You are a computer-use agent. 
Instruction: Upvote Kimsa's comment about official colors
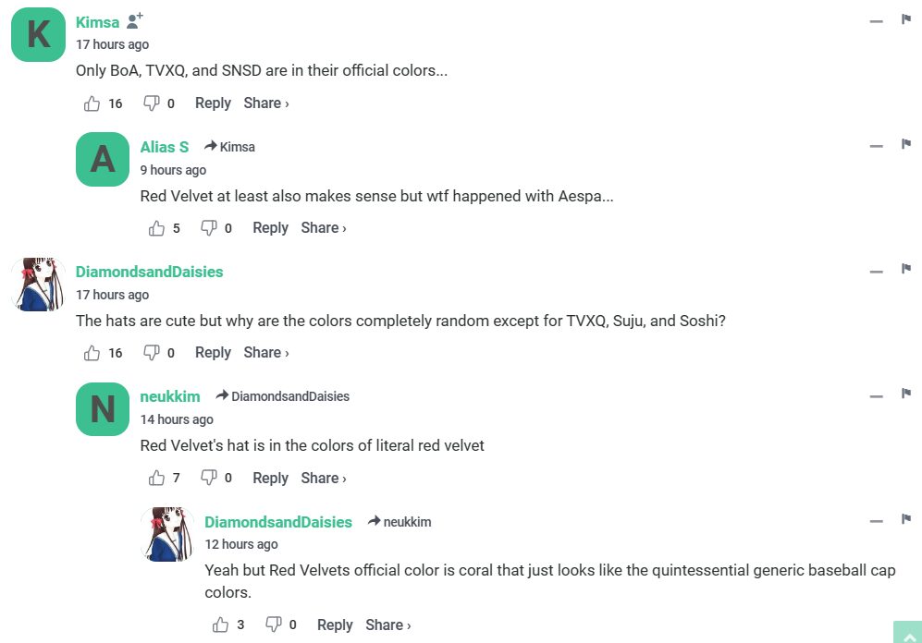[92, 103]
